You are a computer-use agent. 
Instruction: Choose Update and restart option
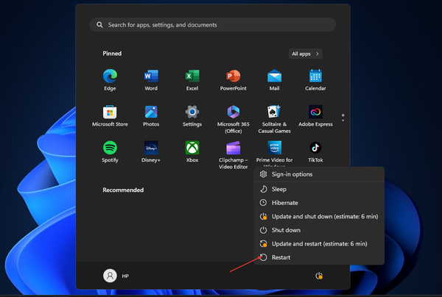point(319,244)
